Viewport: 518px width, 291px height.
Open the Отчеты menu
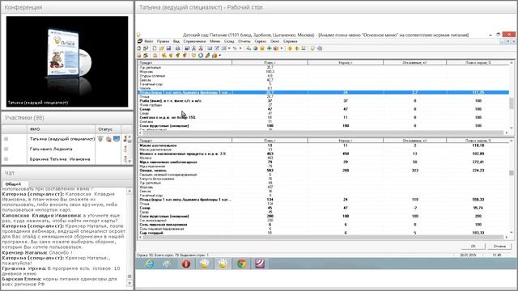[x=244, y=41]
